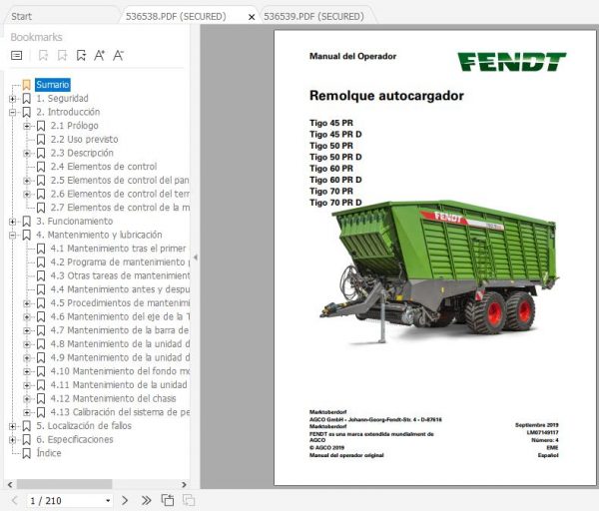Select 4.6 Mantenimiento del eje bookmark
The image size is (599, 511).
pyautogui.click(x=120, y=316)
